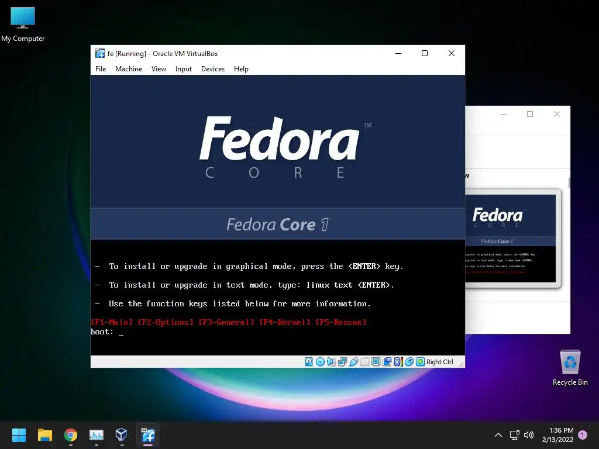Viewport: 599px width, 449px height.
Task: Open Google Chrome from the taskbar
Action: pyautogui.click(x=71, y=435)
